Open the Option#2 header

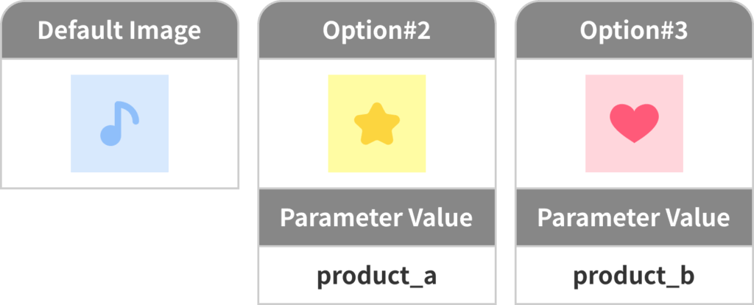coord(376,31)
